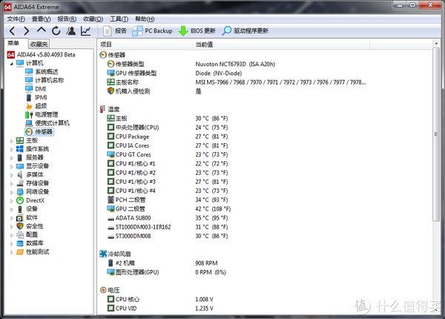The height and width of the screenshot is (319, 445).
Task: Select the GPU 二极管 row
Action: (x=265, y=209)
